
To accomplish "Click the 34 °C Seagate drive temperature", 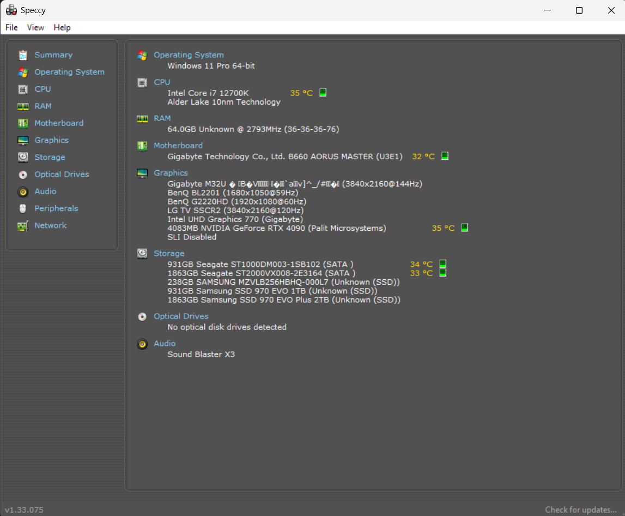I will pyautogui.click(x=421, y=264).
